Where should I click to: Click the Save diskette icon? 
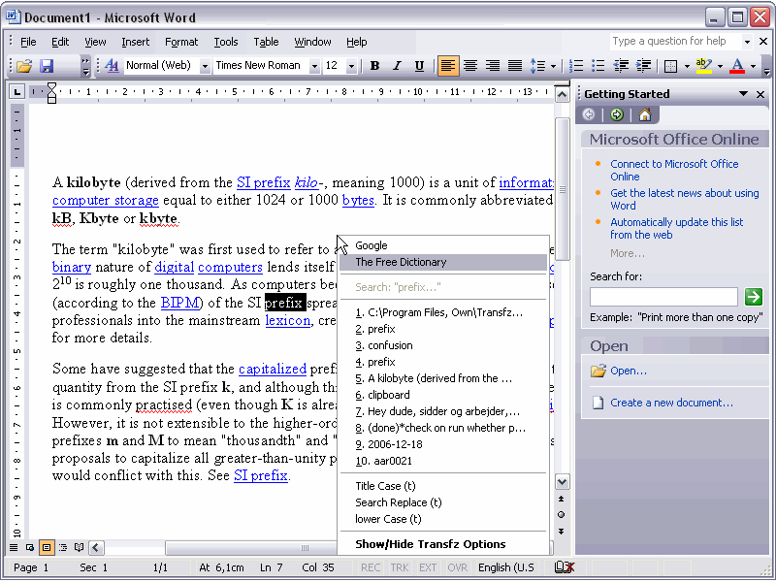(47, 66)
